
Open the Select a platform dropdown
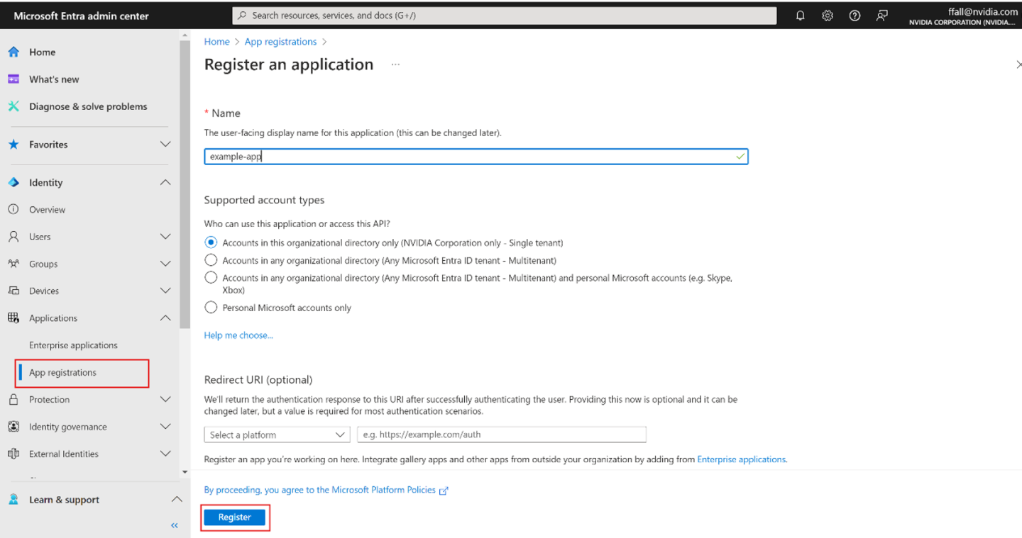click(277, 435)
